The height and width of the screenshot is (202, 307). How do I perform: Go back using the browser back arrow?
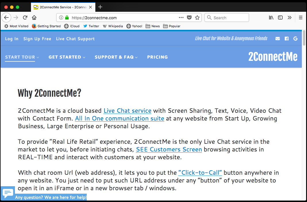coord(6,18)
